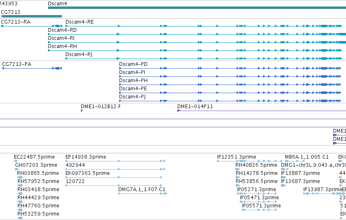
Task: Click RH47760.5prime entry
Action: point(38,206)
